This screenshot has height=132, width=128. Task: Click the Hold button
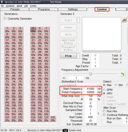[68, 34]
